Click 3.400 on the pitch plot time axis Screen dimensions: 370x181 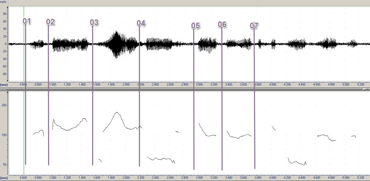pyautogui.click(x=228, y=177)
